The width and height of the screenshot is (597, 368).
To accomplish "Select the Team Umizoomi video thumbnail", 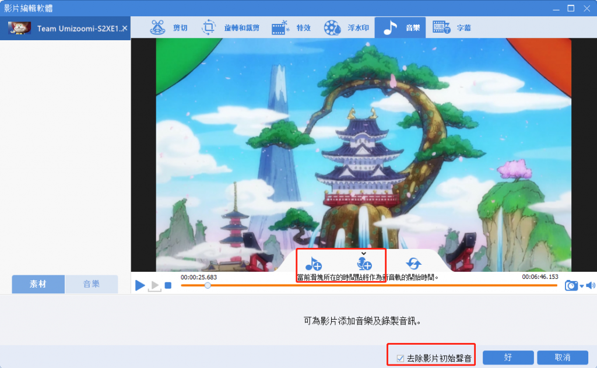I will (x=19, y=28).
